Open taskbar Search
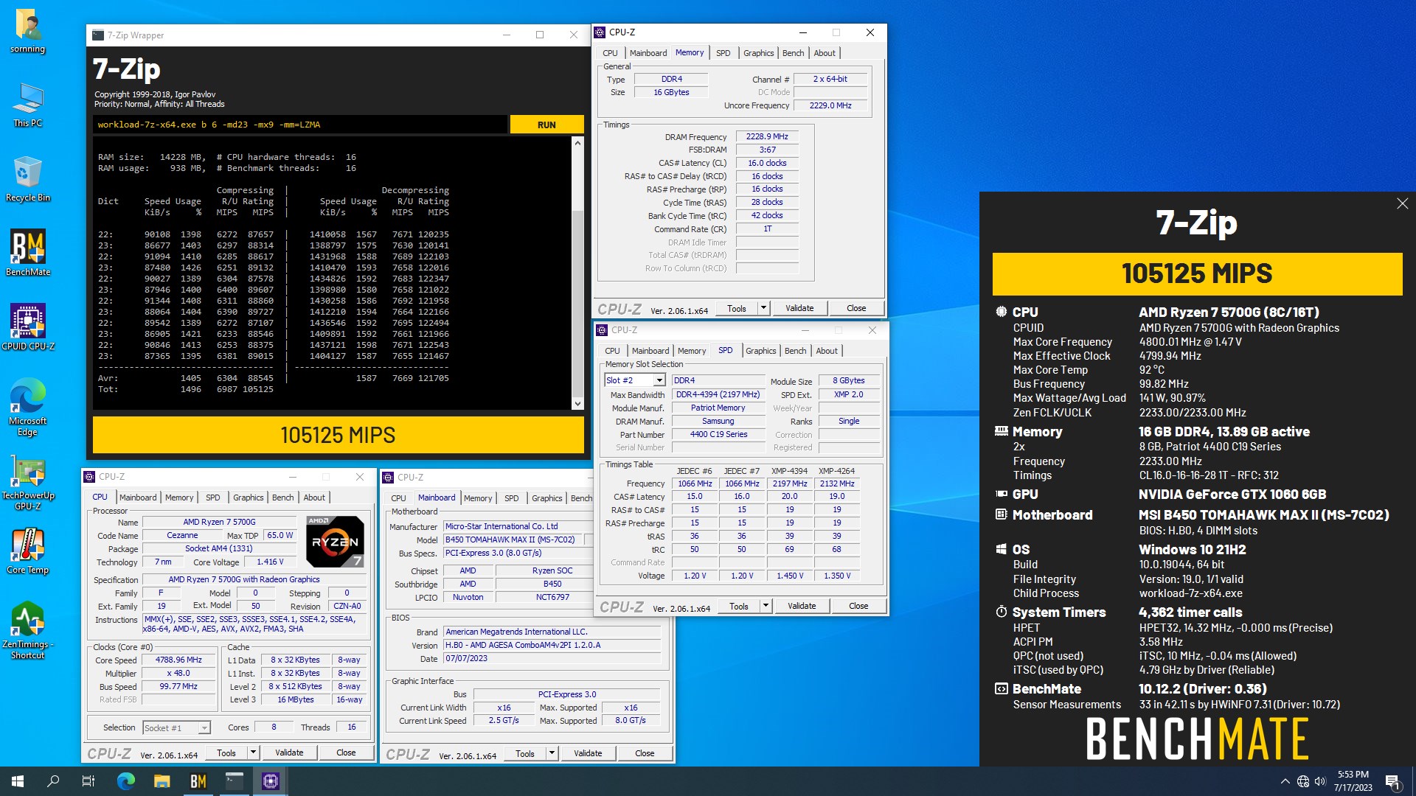The image size is (1416, 796). pyautogui.click(x=53, y=781)
